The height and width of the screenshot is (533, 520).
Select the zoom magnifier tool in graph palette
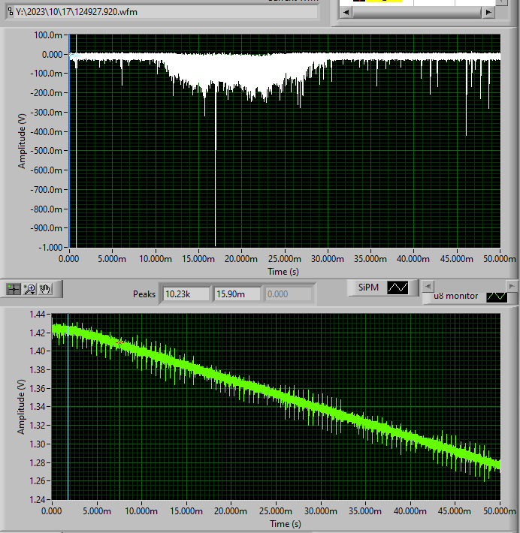tap(29, 289)
